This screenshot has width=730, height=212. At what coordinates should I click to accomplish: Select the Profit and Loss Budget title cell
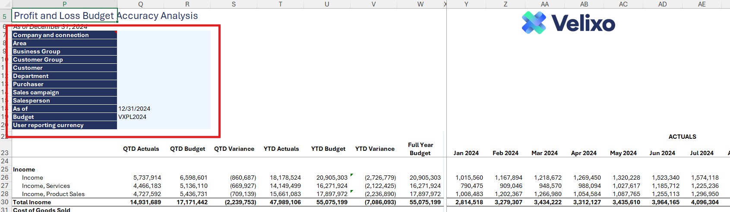(x=64, y=16)
